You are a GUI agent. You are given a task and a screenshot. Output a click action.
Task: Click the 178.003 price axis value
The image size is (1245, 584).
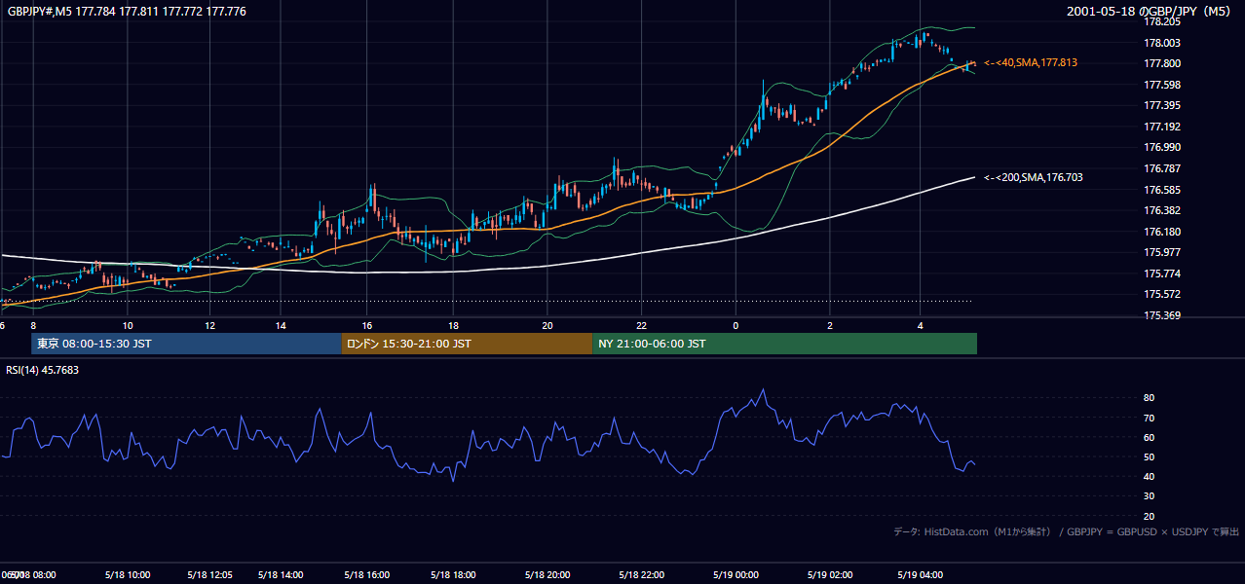point(1161,43)
